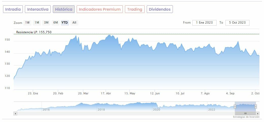Screen dimensions: 264x122
Task: Click the scrollbar right arrow
Action: pos(258,113)
